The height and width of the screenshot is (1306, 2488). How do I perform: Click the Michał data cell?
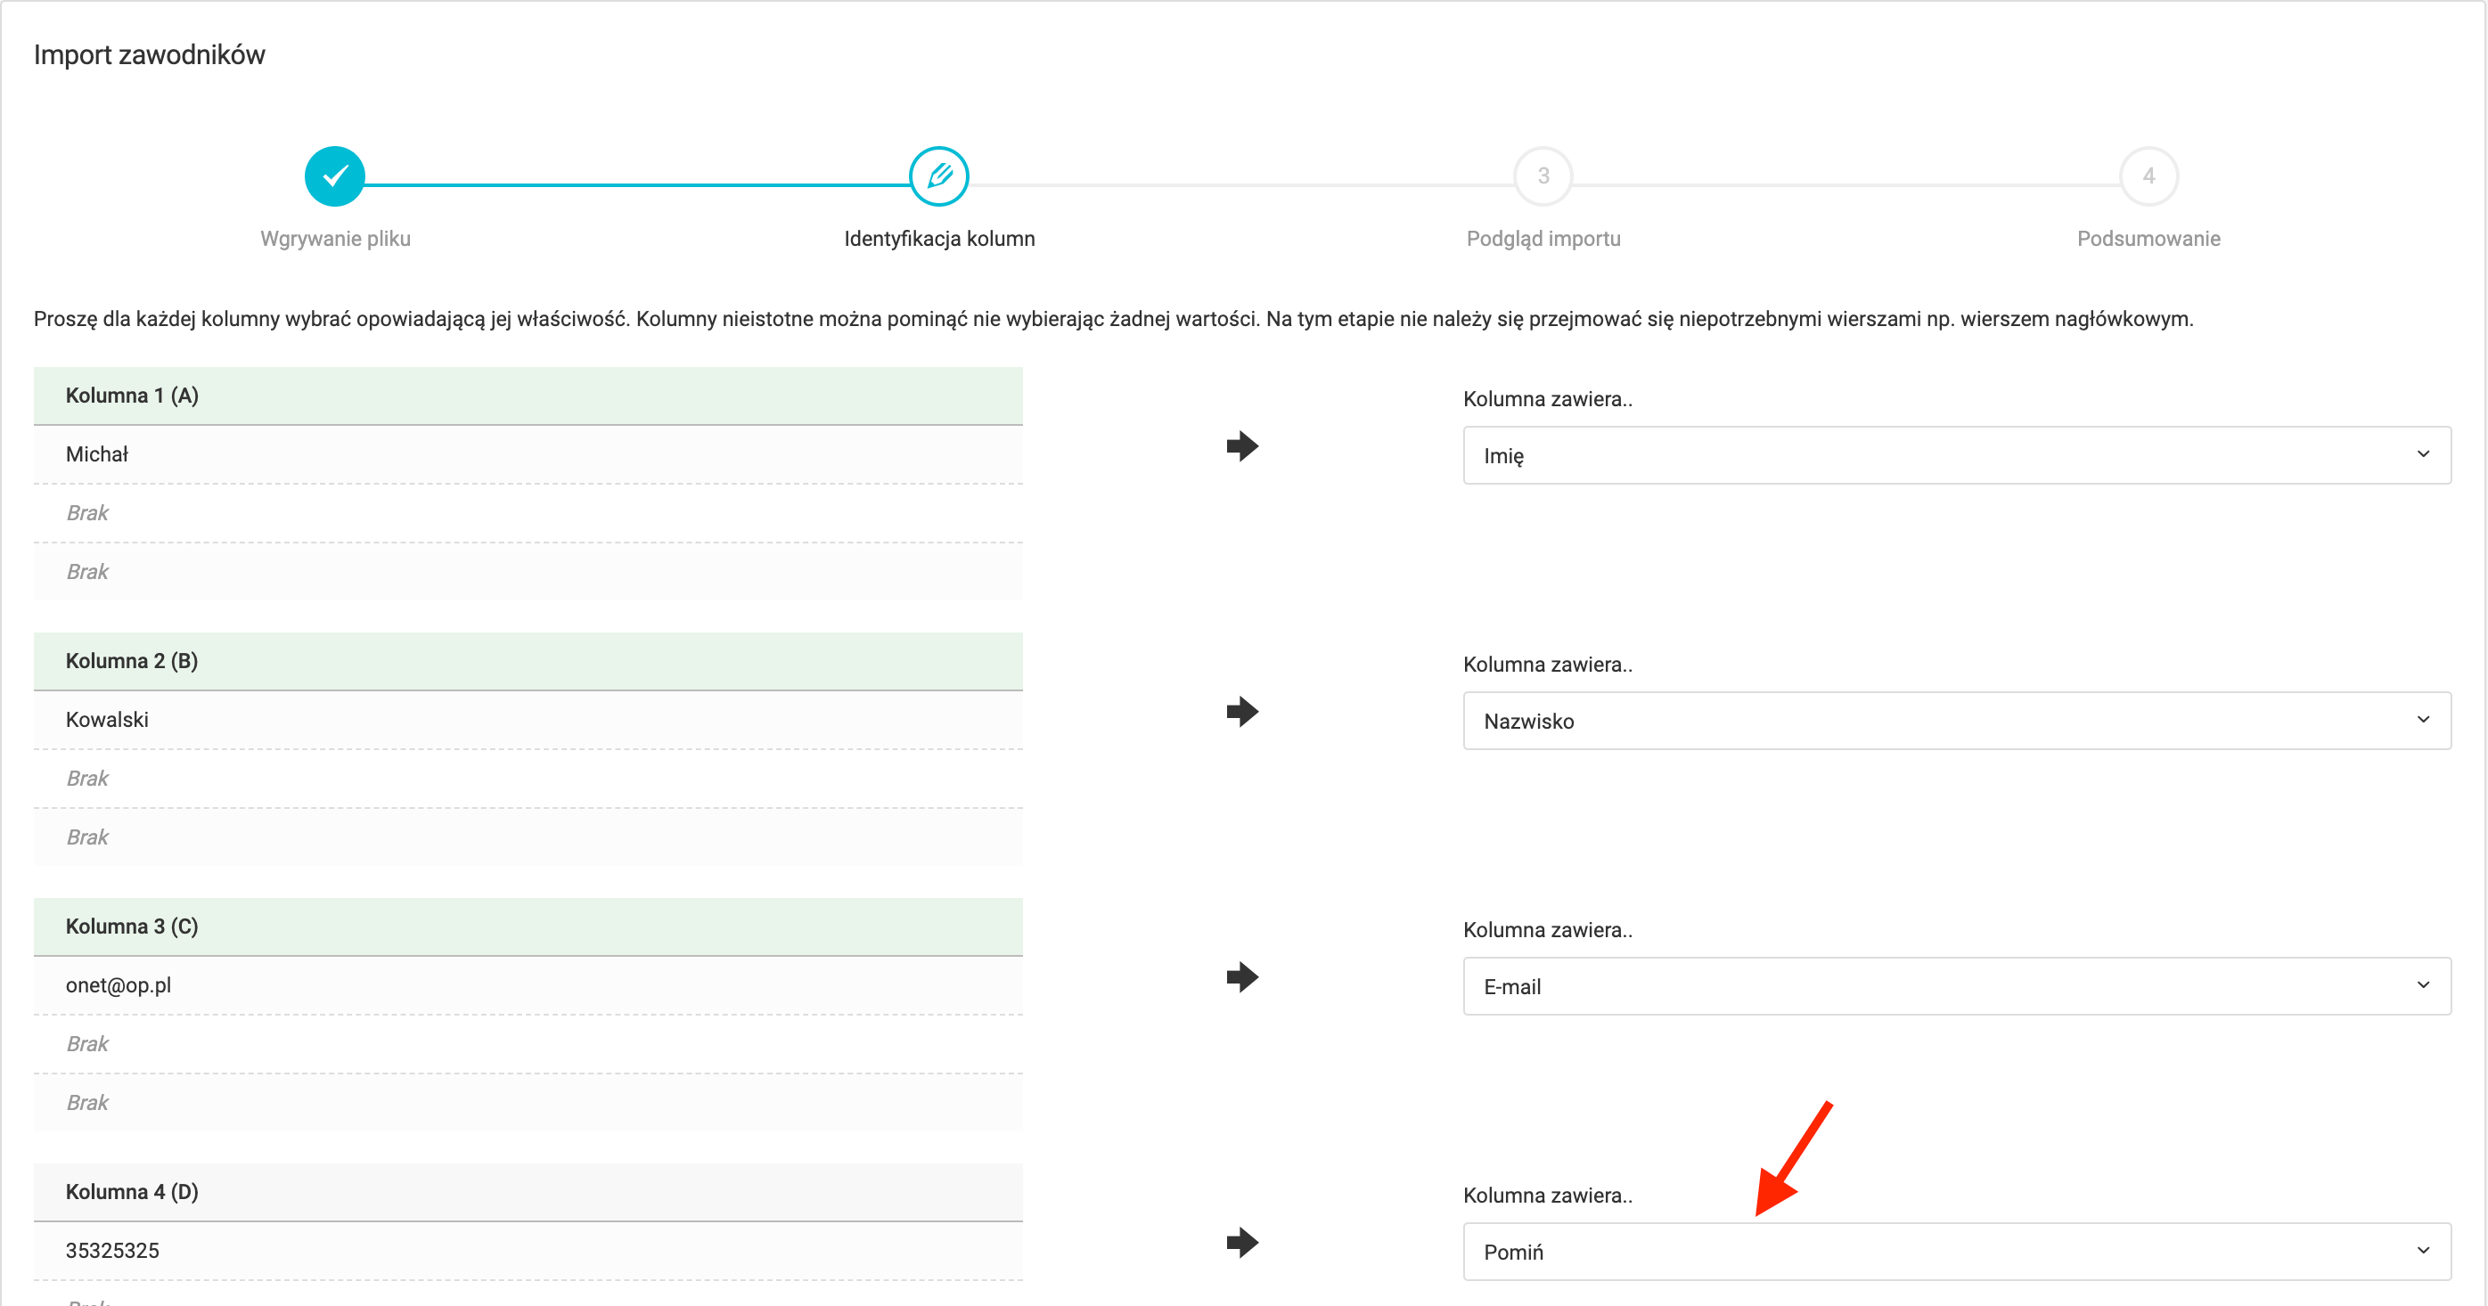point(96,454)
